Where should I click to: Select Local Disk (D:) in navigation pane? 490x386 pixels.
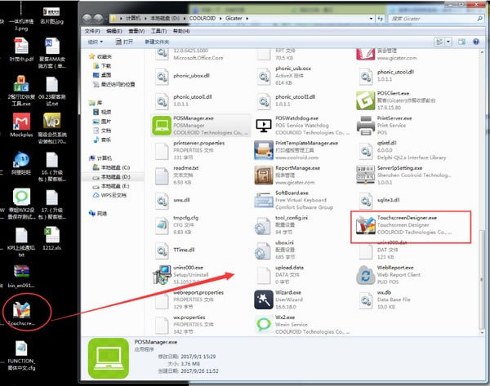pos(111,177)
